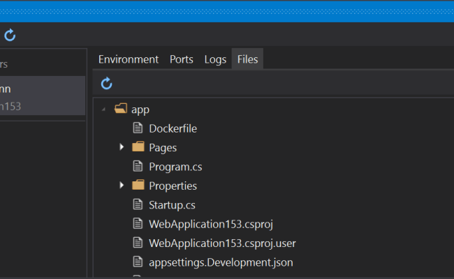The height and width of the screenshot is (279, 454).
Task: Select the Files tab
Action: 247,59
